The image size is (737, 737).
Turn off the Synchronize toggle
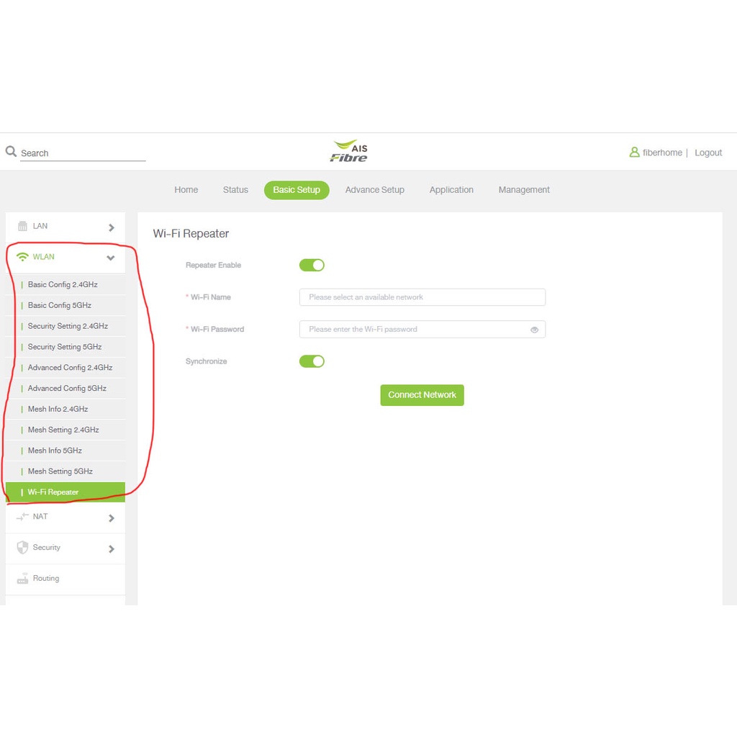(x=312, y=361)
